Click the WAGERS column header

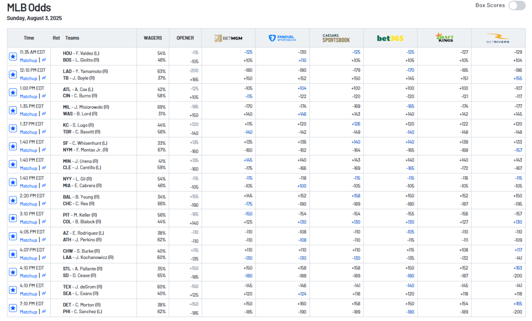(x=153, y=38)
